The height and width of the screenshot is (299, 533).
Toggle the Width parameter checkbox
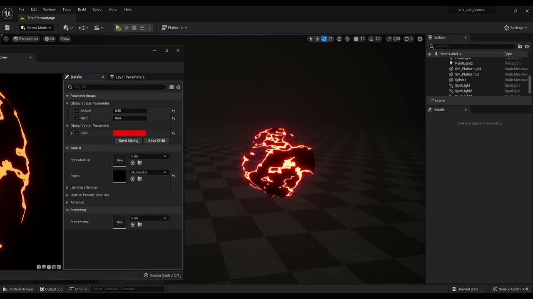coord(77,118)
